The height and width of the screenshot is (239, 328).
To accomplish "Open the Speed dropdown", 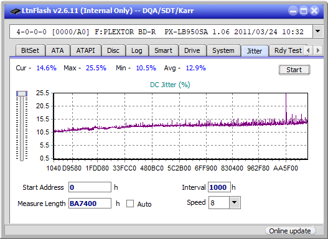I will pyautogui.click(x=235, y=202).
